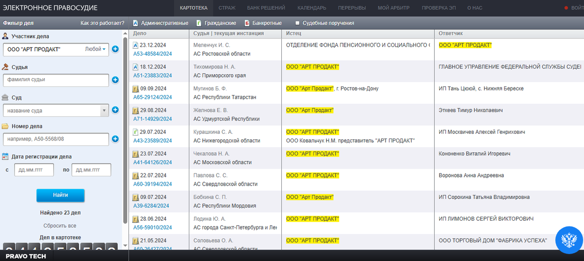Viewport: 584px width, 261px height.
Task: Click the Истец column header
Action: [x=294, y=34]
